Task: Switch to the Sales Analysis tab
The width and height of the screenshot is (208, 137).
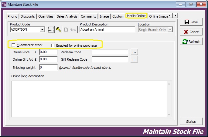Action: point(67,16)
